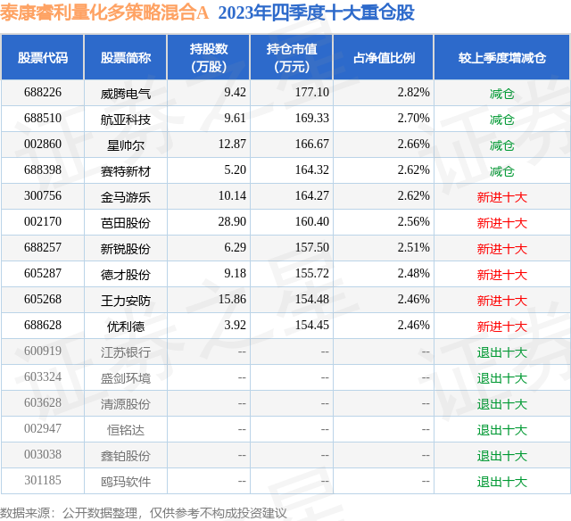Image resolution: width=571 pixels, height=521 pixels.
Task: Click the 股票代码 column header
Action: click(x=43, y=58)
